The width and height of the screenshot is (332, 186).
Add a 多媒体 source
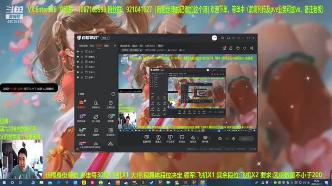pyautogui.click(x=182, y=139)
